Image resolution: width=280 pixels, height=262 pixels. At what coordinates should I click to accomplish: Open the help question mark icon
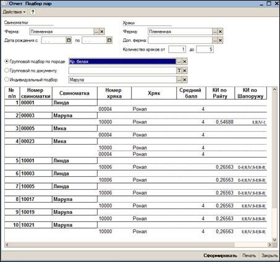(x=33, y=12)
